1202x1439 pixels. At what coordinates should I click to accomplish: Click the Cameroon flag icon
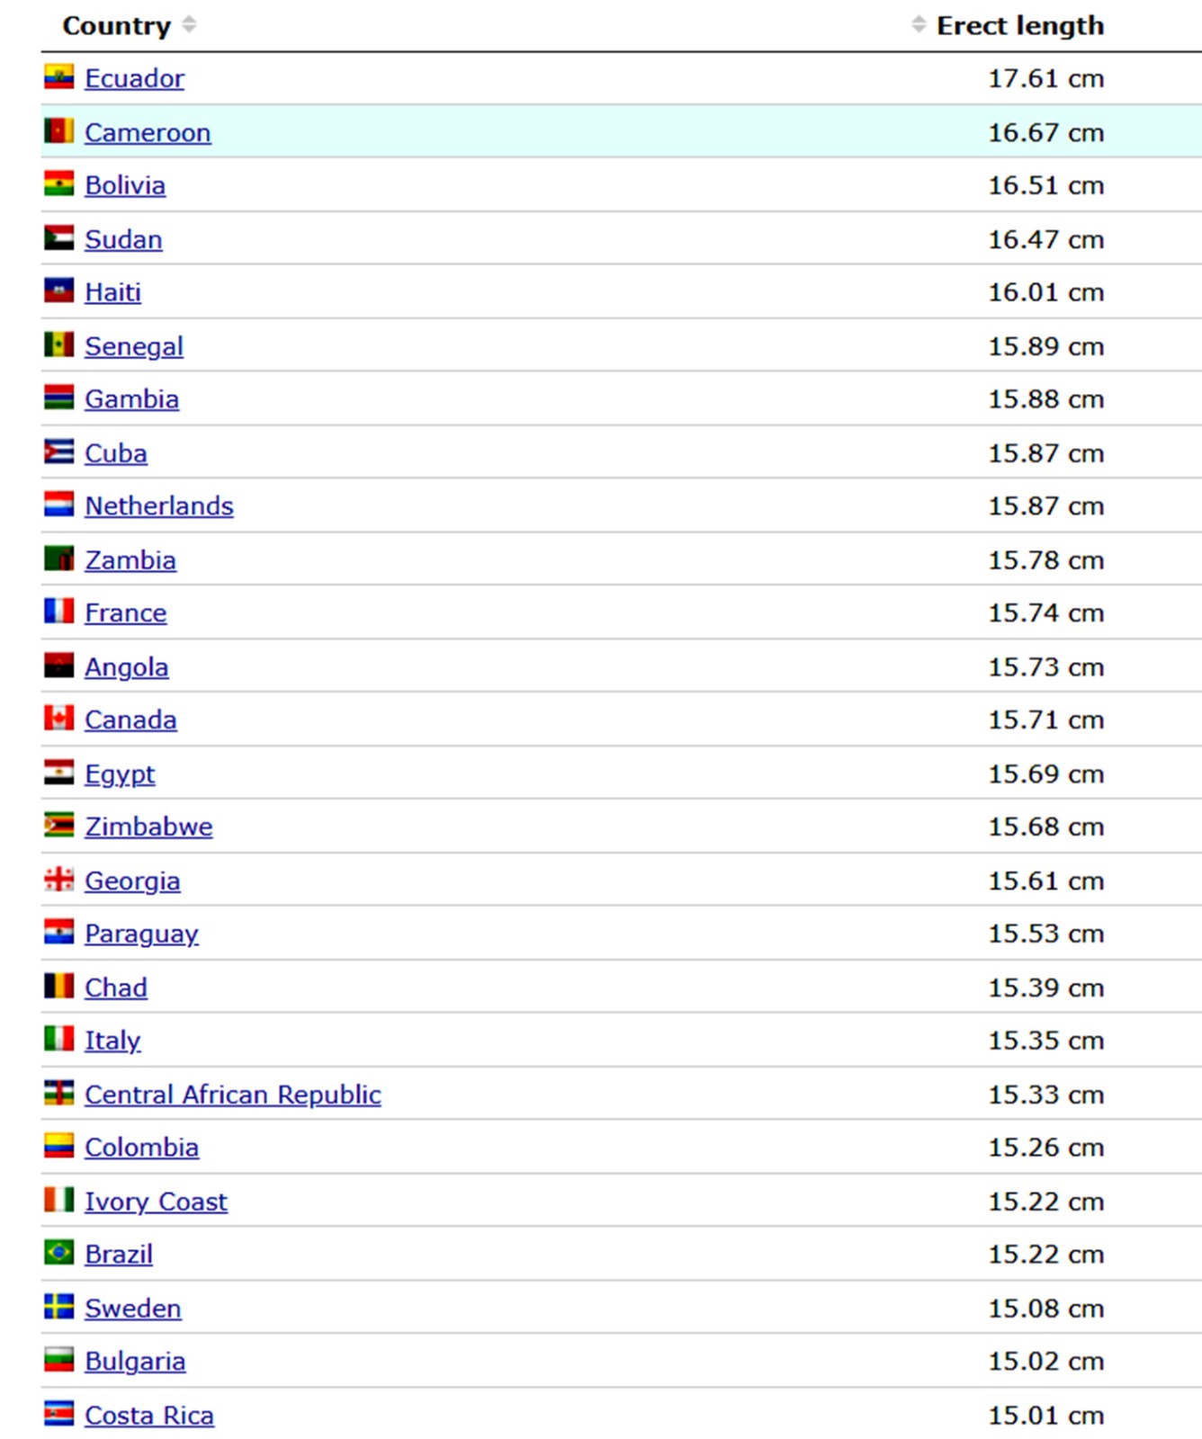click(58, 131)
